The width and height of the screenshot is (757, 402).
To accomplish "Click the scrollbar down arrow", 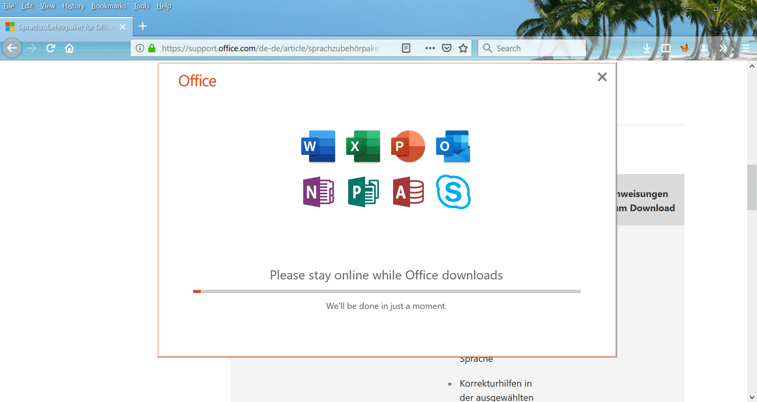I will coord(752,397).
